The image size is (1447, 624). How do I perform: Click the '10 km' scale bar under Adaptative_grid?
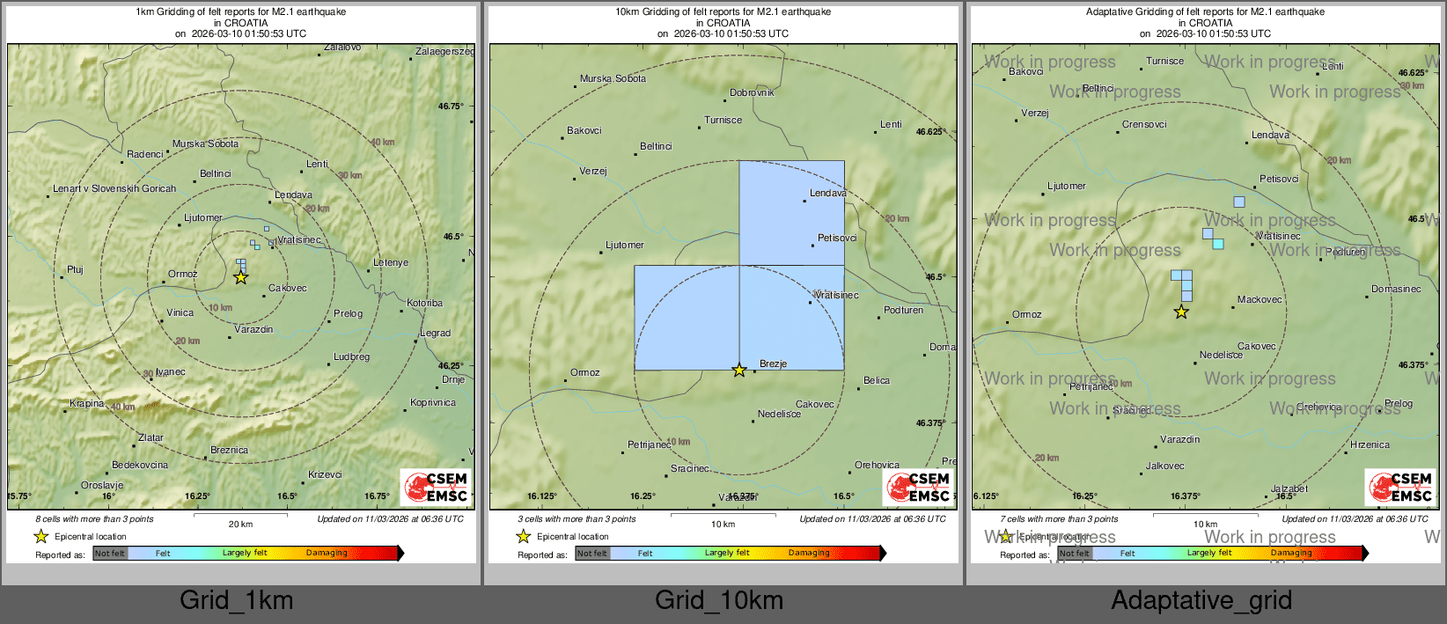click(1206, 519)
